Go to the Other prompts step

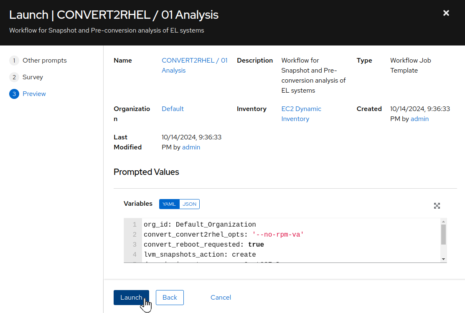click(44, 61)
